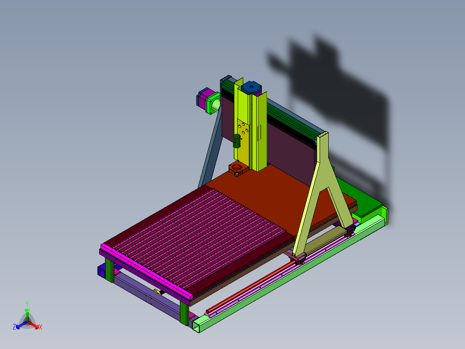This screenshot has width=465, height=349.
Task: Pick the pink bearing block at gantry foot
Action: 299,258
